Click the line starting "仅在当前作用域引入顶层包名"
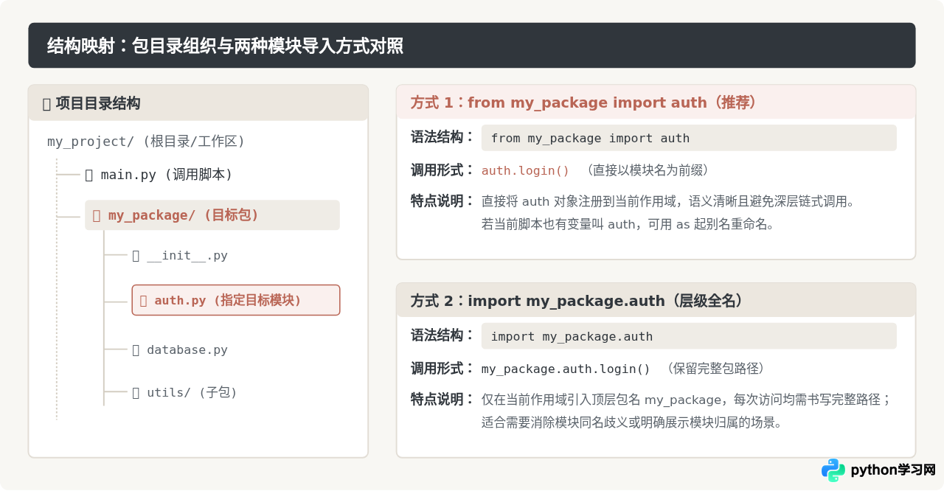 687,399
